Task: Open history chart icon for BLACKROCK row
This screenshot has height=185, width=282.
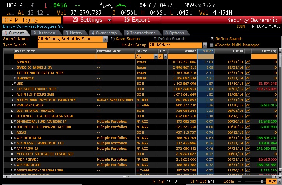Action: (x=248, y=78)
